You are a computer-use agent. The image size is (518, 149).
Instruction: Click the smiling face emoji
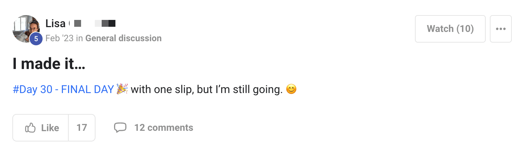(291, 90)
